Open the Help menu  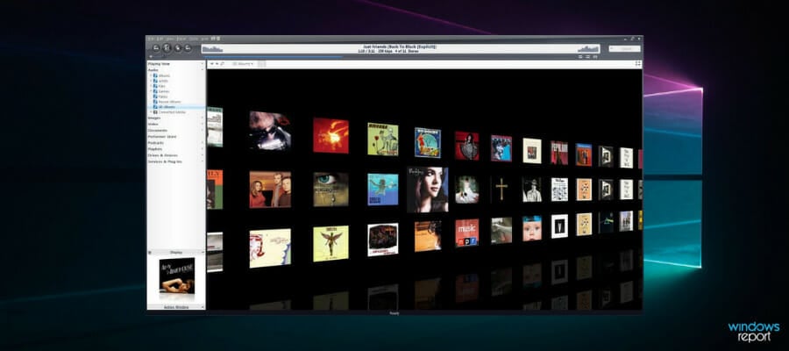pos(205,39)
